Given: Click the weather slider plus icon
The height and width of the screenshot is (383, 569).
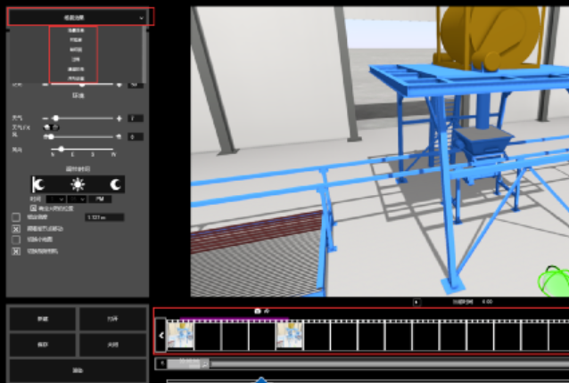Looking at the screenshot, I should click(x=119, y=118).
